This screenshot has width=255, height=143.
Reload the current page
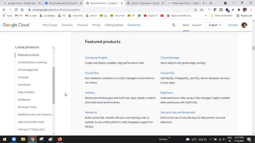pyautogui.click(x=16, y=10)
